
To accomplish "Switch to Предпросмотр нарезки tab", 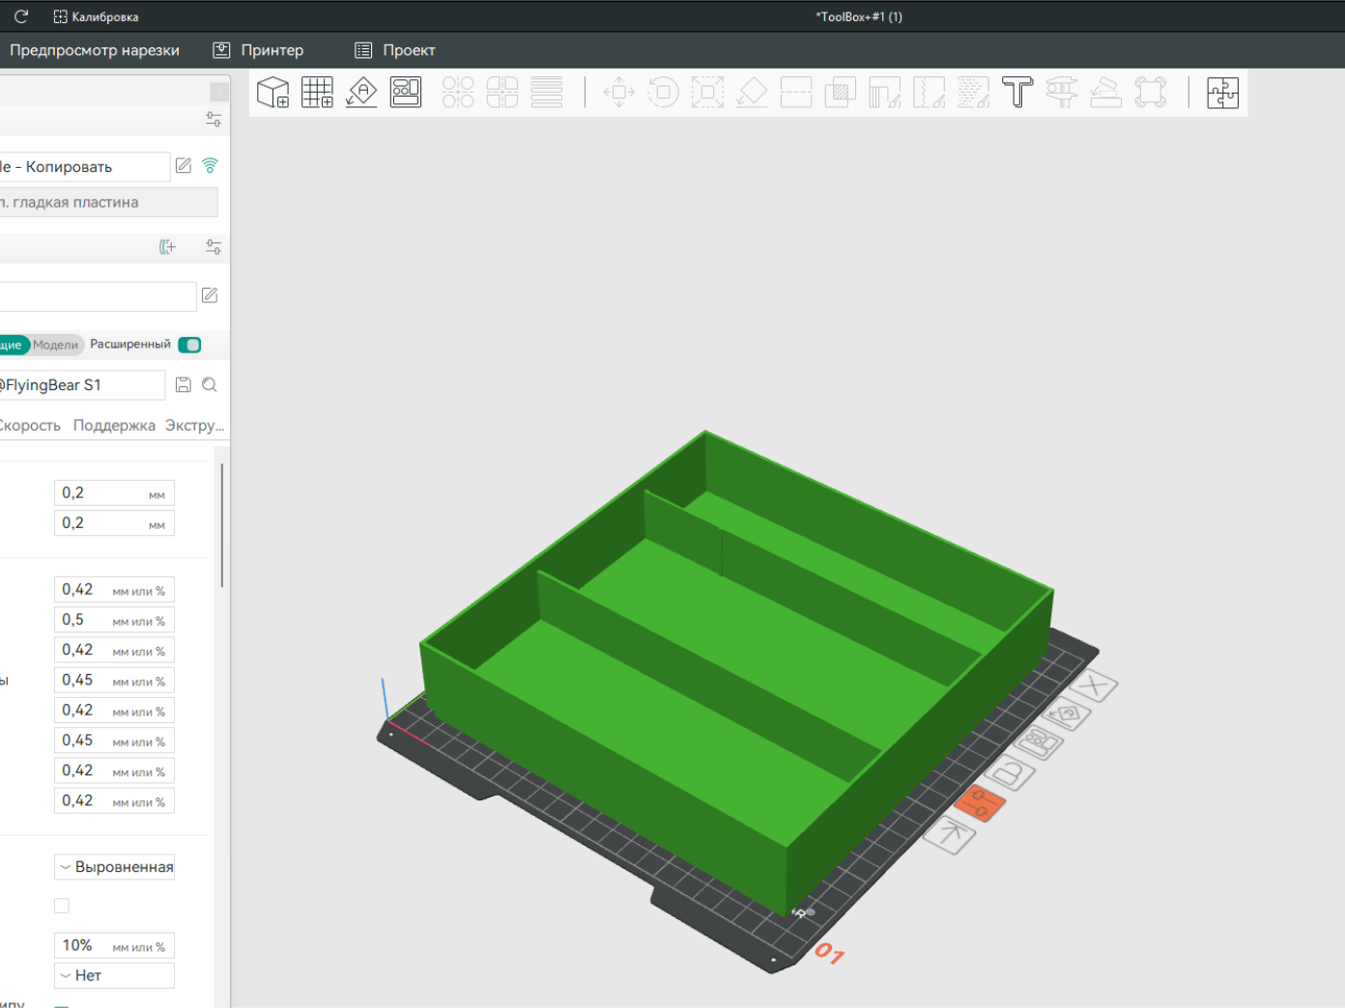I will (95, 50).
